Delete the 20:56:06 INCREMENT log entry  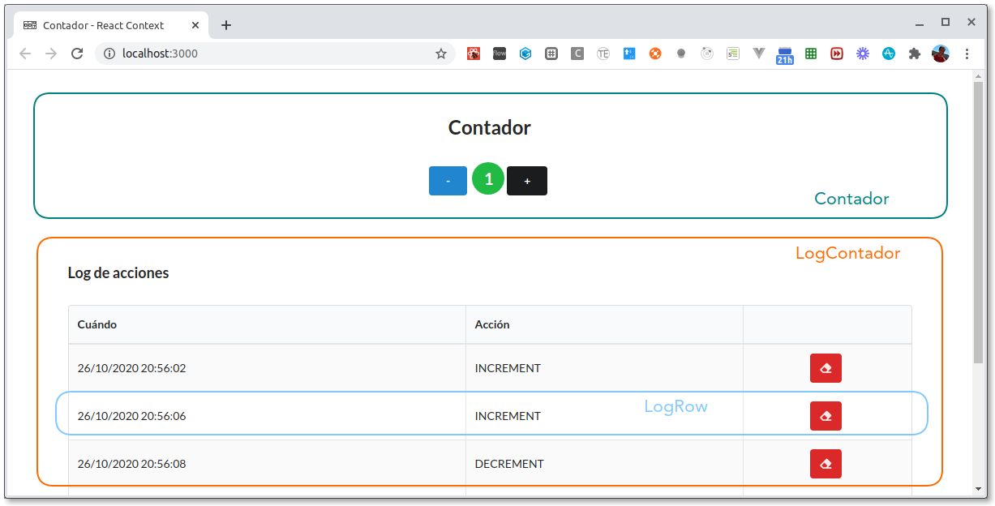pos(826,416)
